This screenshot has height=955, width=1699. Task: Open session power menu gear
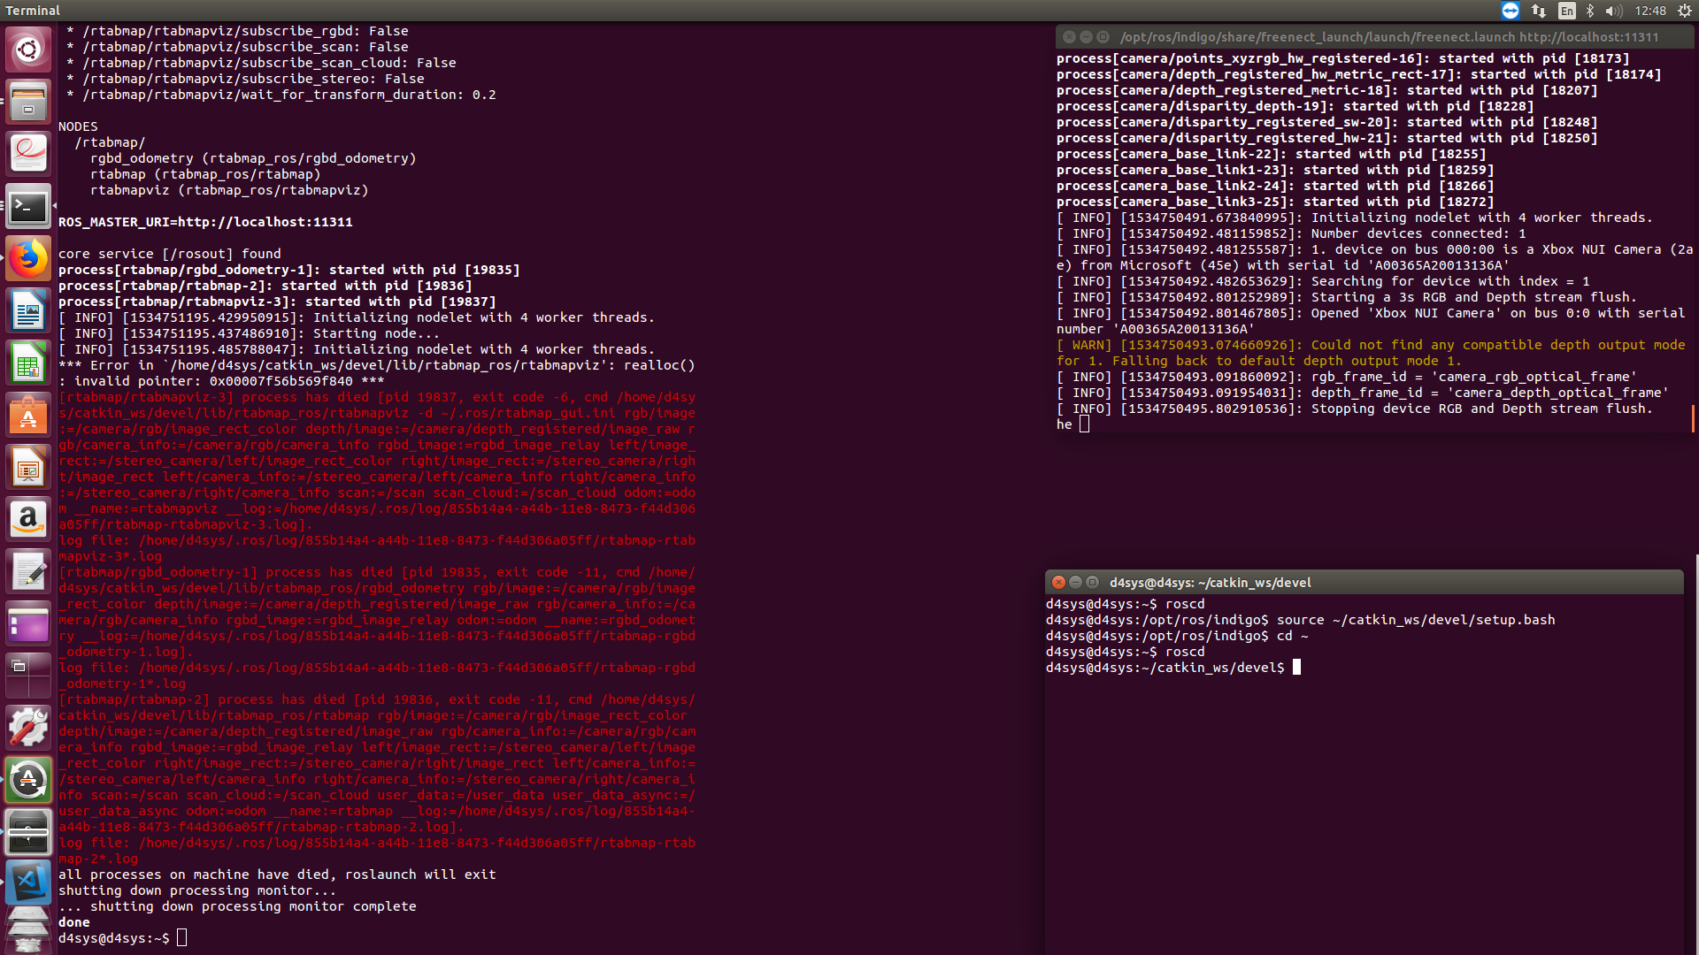pos(1684,11)
